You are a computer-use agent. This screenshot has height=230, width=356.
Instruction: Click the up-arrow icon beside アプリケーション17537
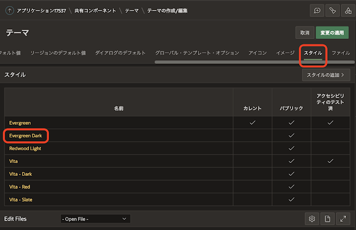click(x=9, y=11)
